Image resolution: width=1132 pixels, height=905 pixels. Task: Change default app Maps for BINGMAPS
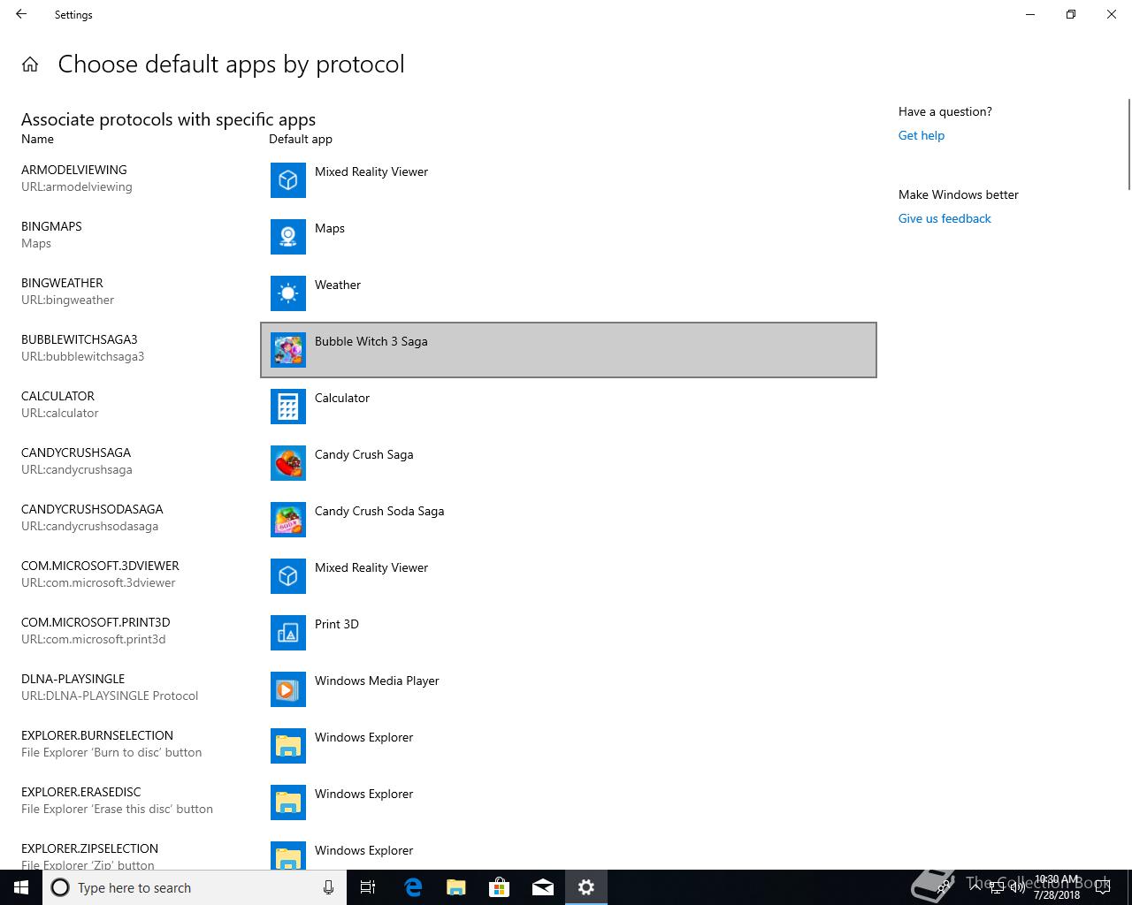tap(569, 237)
